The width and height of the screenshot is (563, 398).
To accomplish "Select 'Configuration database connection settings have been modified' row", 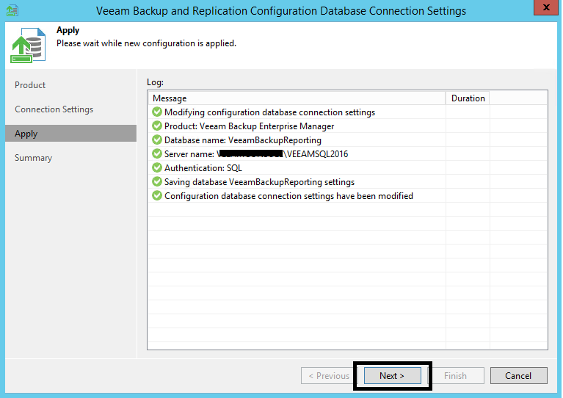I will [347, 196].
